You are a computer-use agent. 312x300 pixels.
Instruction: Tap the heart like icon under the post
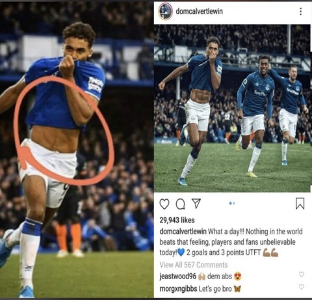164,204
